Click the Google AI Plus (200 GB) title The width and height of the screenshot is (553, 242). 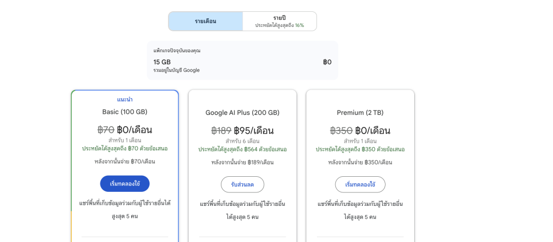tap(242, 113)
